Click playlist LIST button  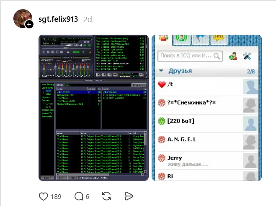click(142, 75)
